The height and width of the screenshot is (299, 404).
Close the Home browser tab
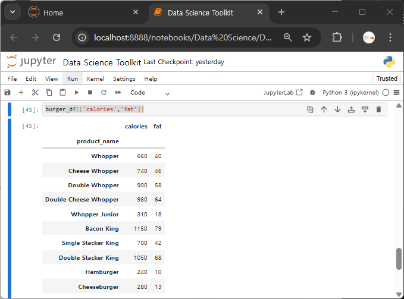click(x=136, y=12)
